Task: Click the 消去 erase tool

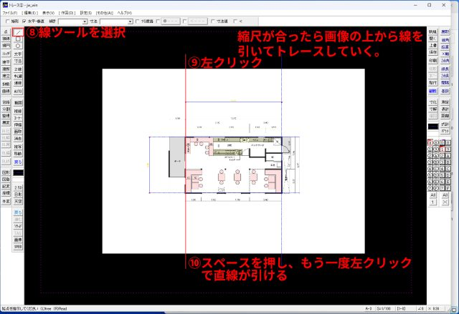Action: tap(19, 137)
